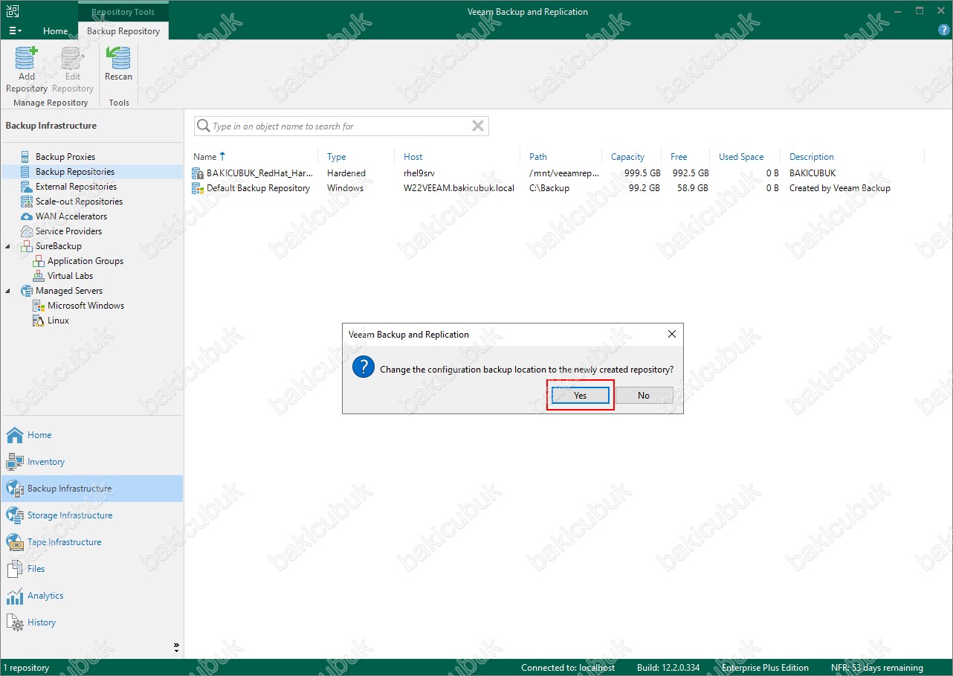Select the External Repositories tree node
The image size is (953, 676).
coord(76,187)
